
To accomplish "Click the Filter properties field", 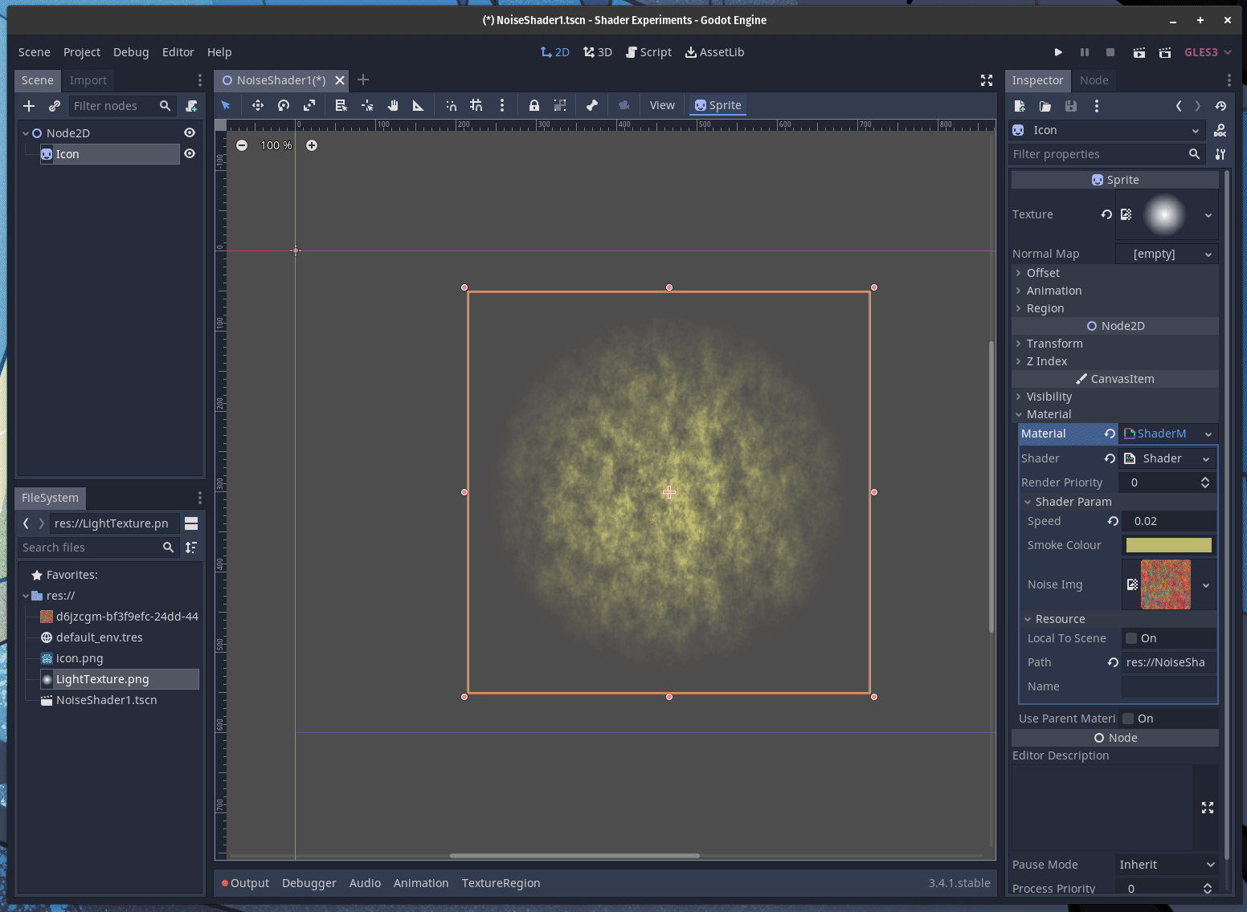I will point(1106,154).
